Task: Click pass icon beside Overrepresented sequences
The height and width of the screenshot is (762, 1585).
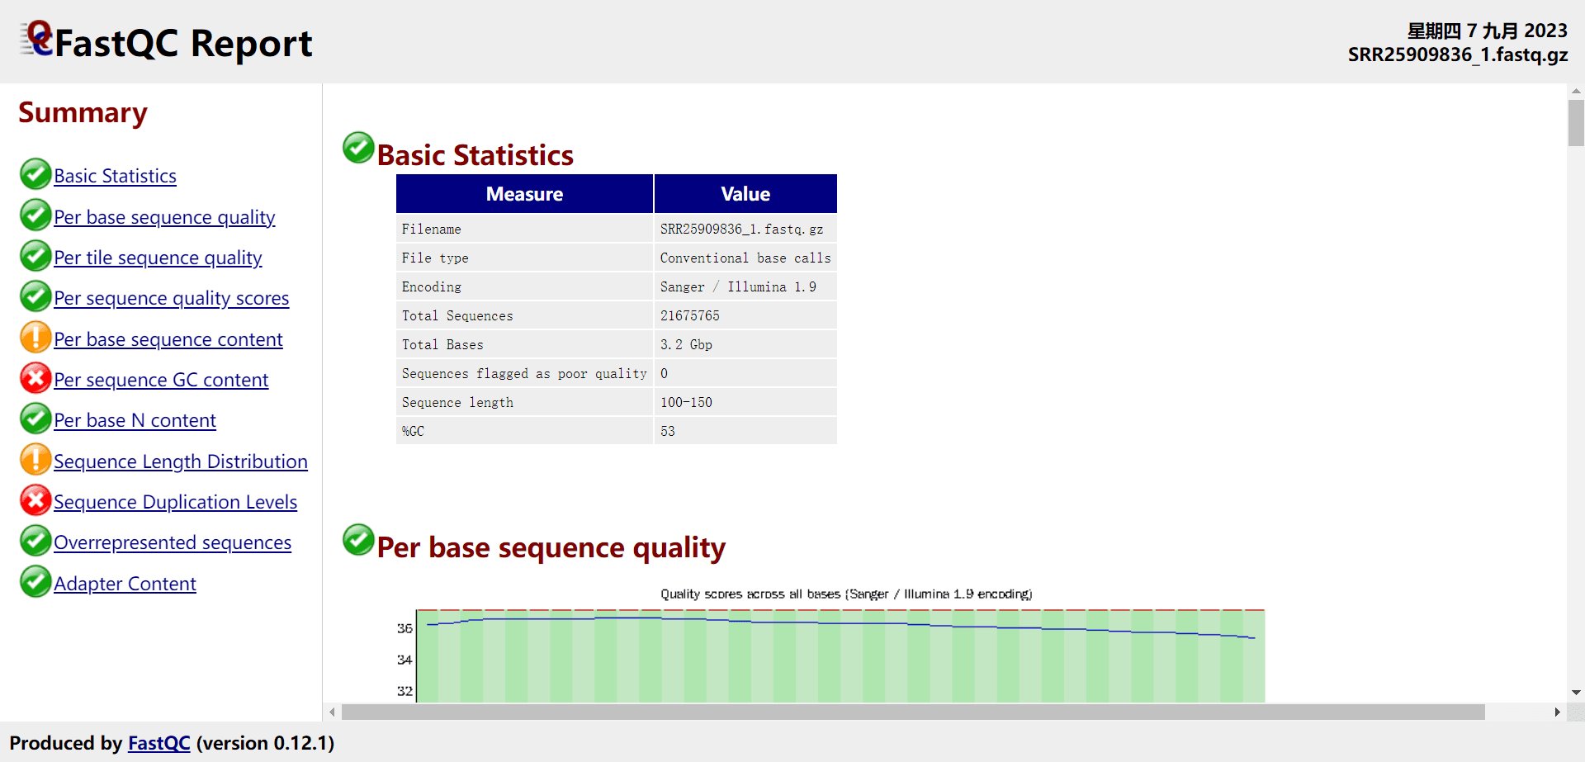Action: point(35,541)
